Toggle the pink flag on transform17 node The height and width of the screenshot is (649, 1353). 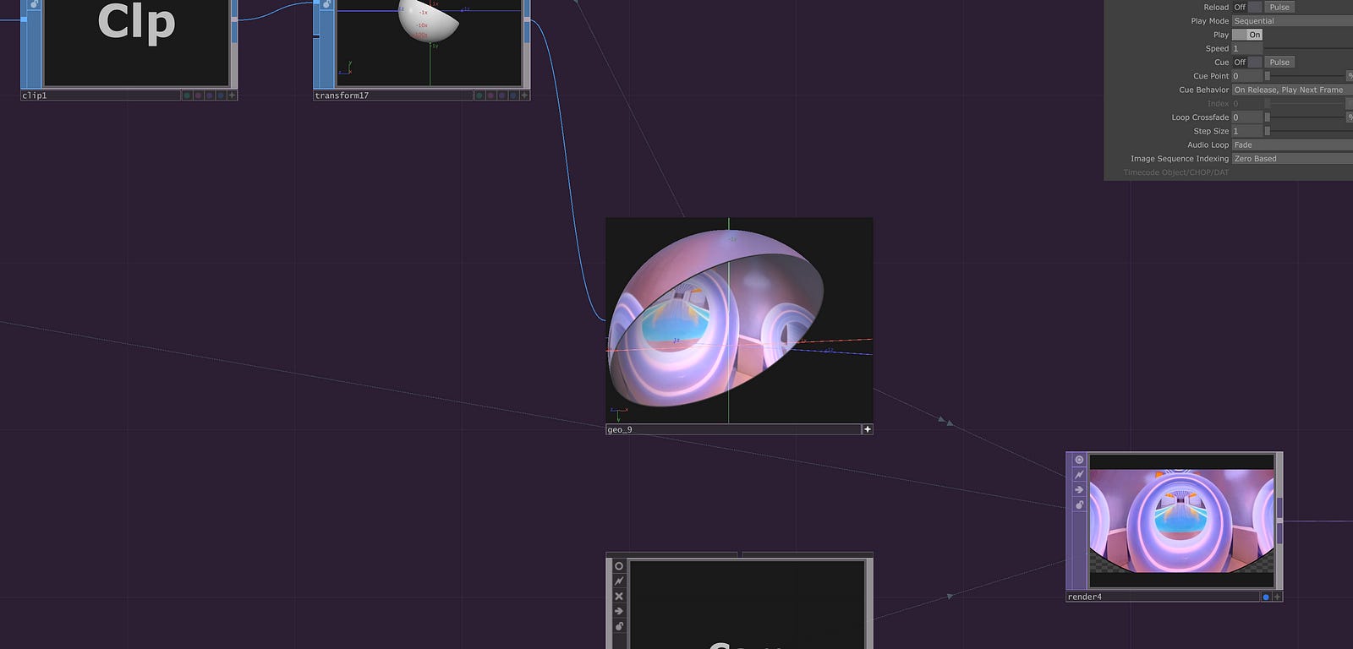[x=490, y=95]
